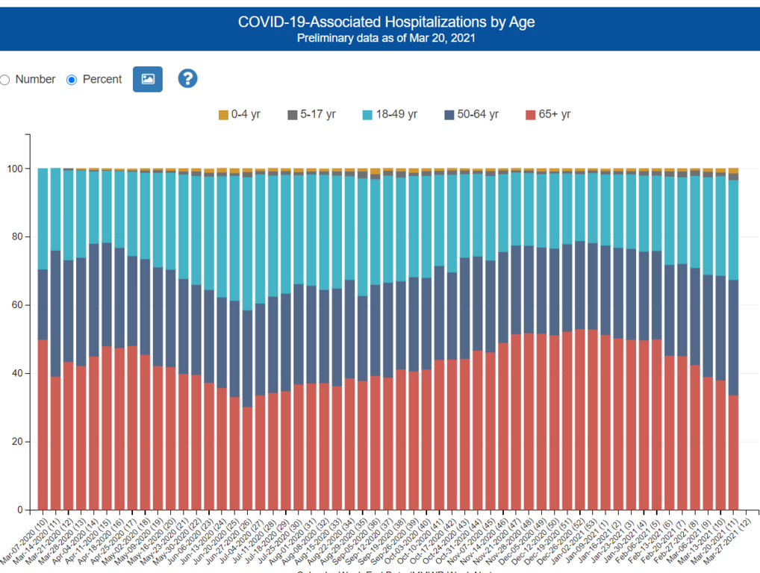Select the Number radio button
Screen dimensions: 760x573
coord(5,80)
